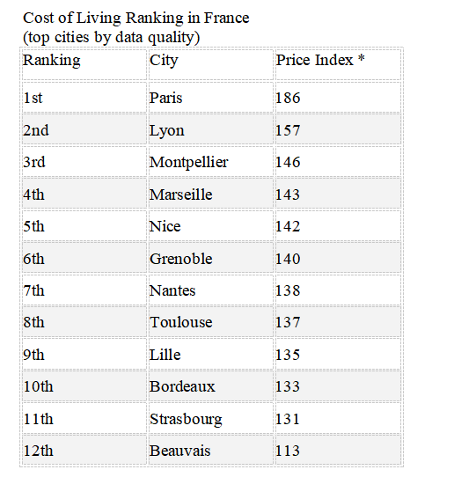476x477 pixels.
Task: Click the Marseille table cell
Action: [x=211, y=194]
